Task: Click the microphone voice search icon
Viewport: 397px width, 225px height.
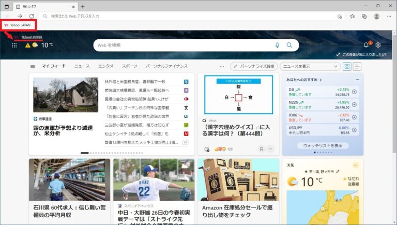Action: [278, 45]
